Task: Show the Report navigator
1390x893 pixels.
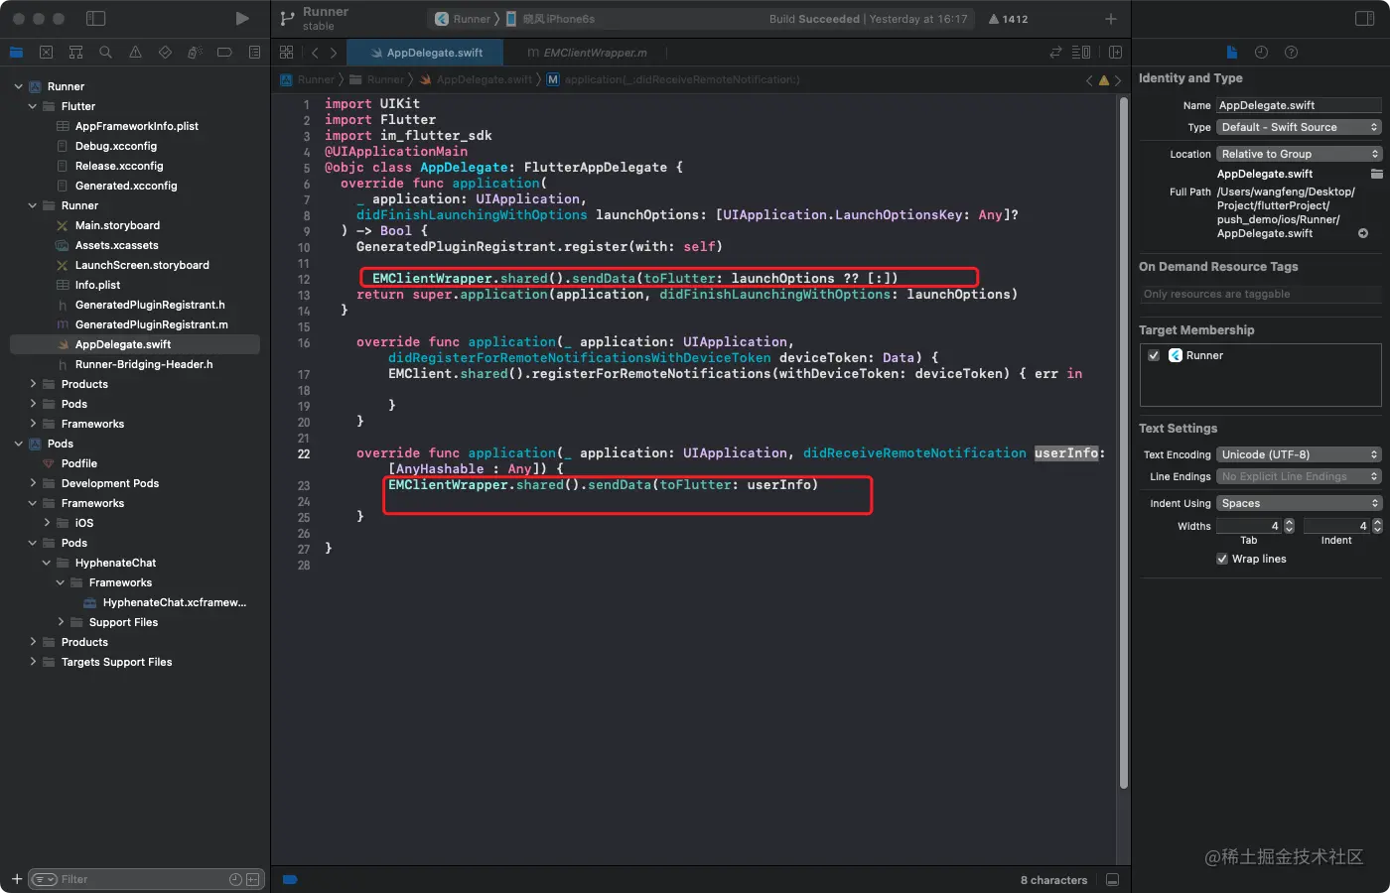Action: (x=254, y=53)
